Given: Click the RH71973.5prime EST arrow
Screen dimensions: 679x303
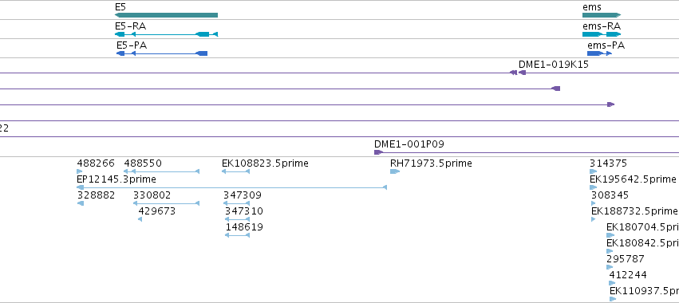Looking at the screenshot, I should click(394, 171).
